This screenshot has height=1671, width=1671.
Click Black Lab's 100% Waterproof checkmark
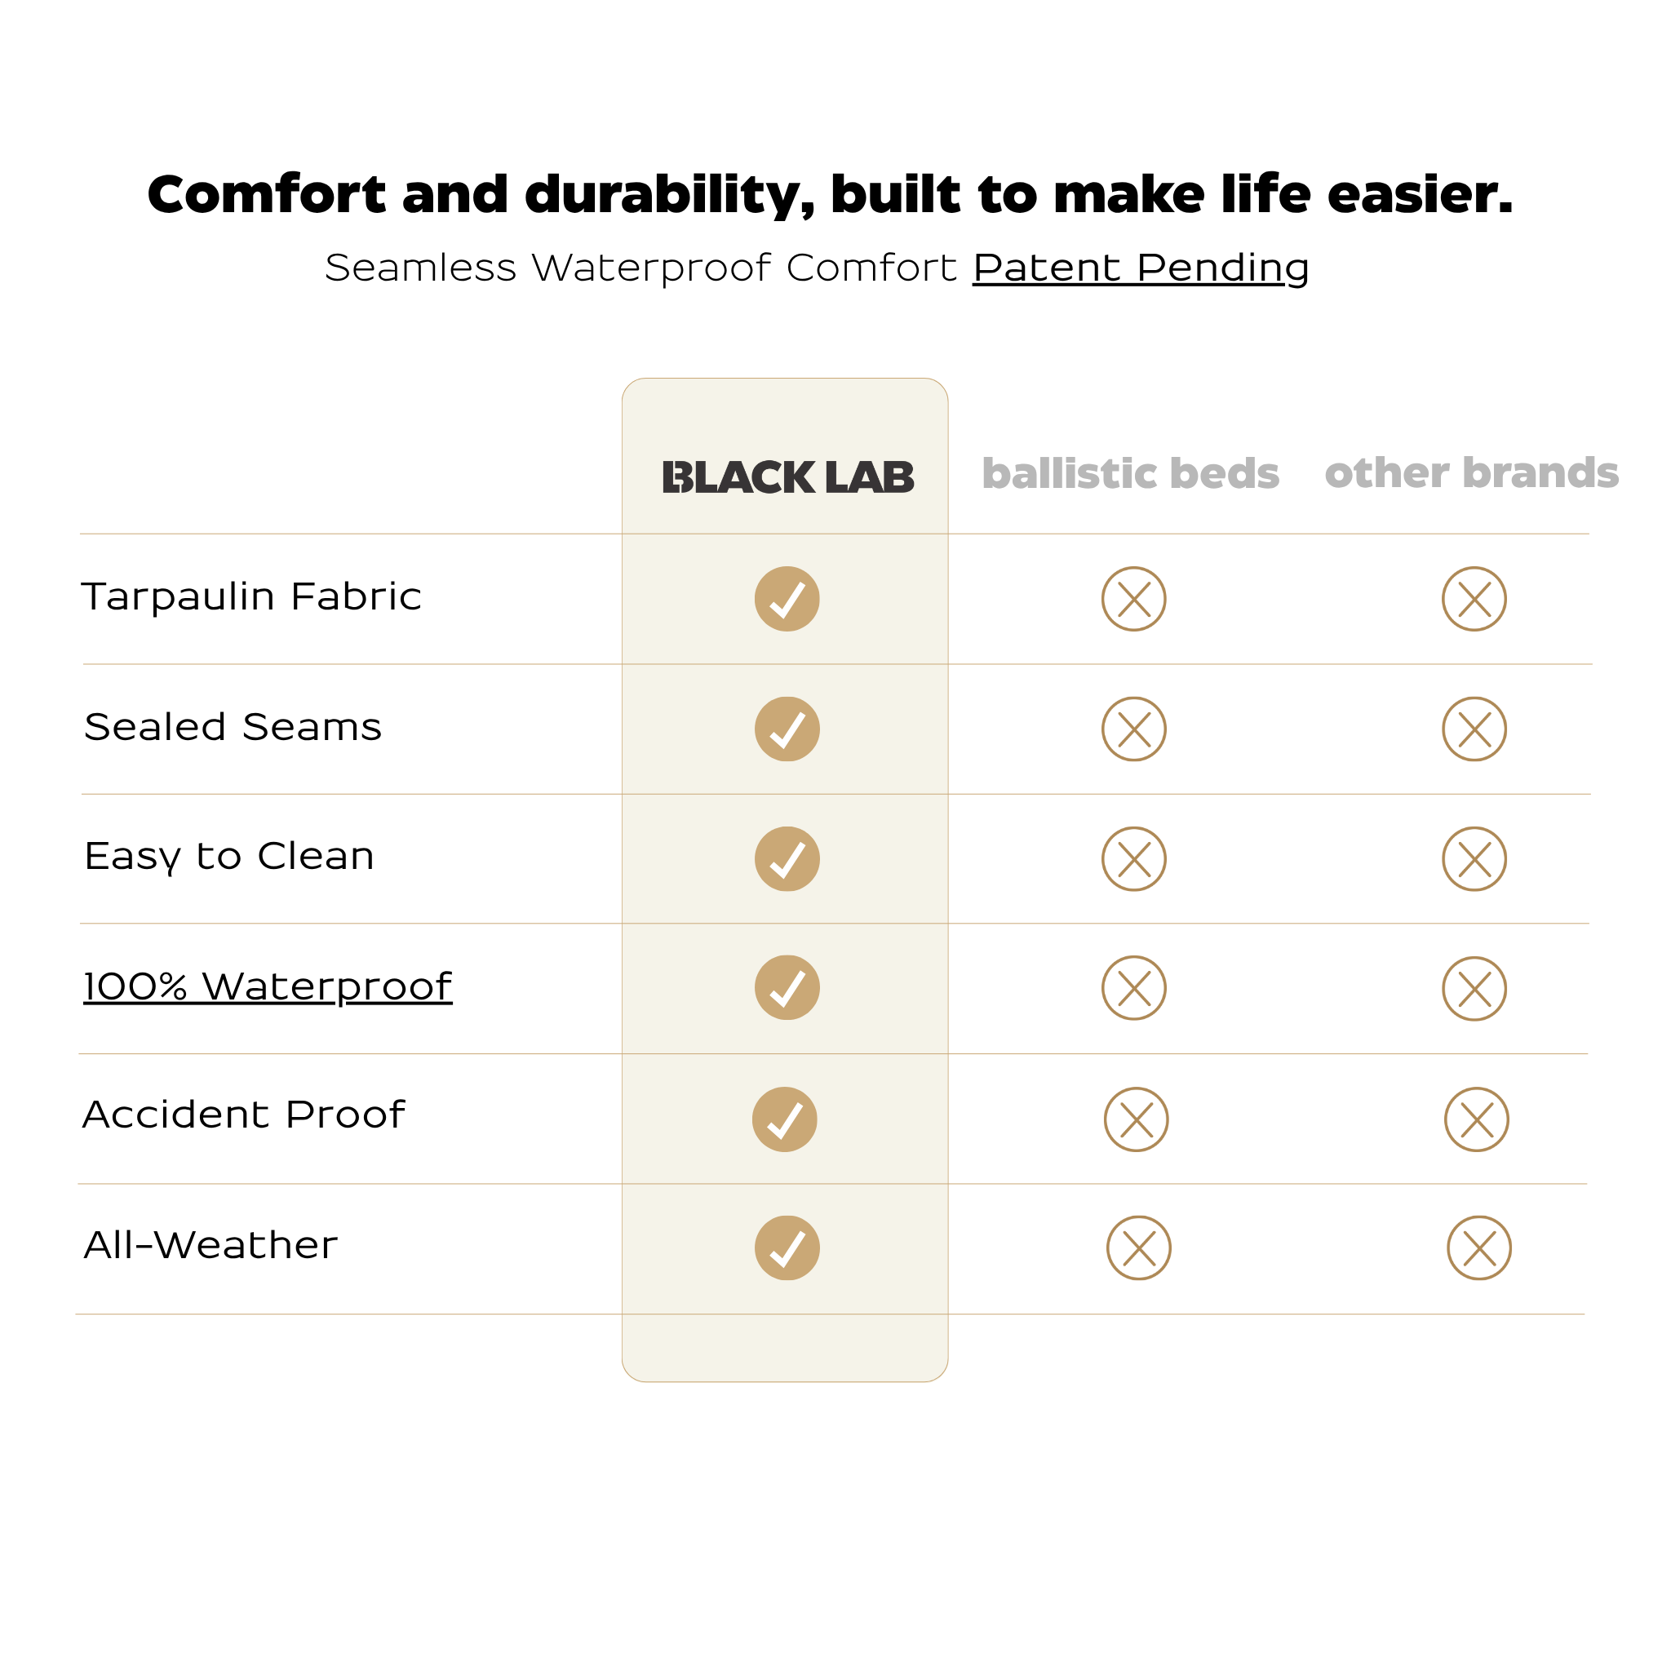[x=787, y=988]
